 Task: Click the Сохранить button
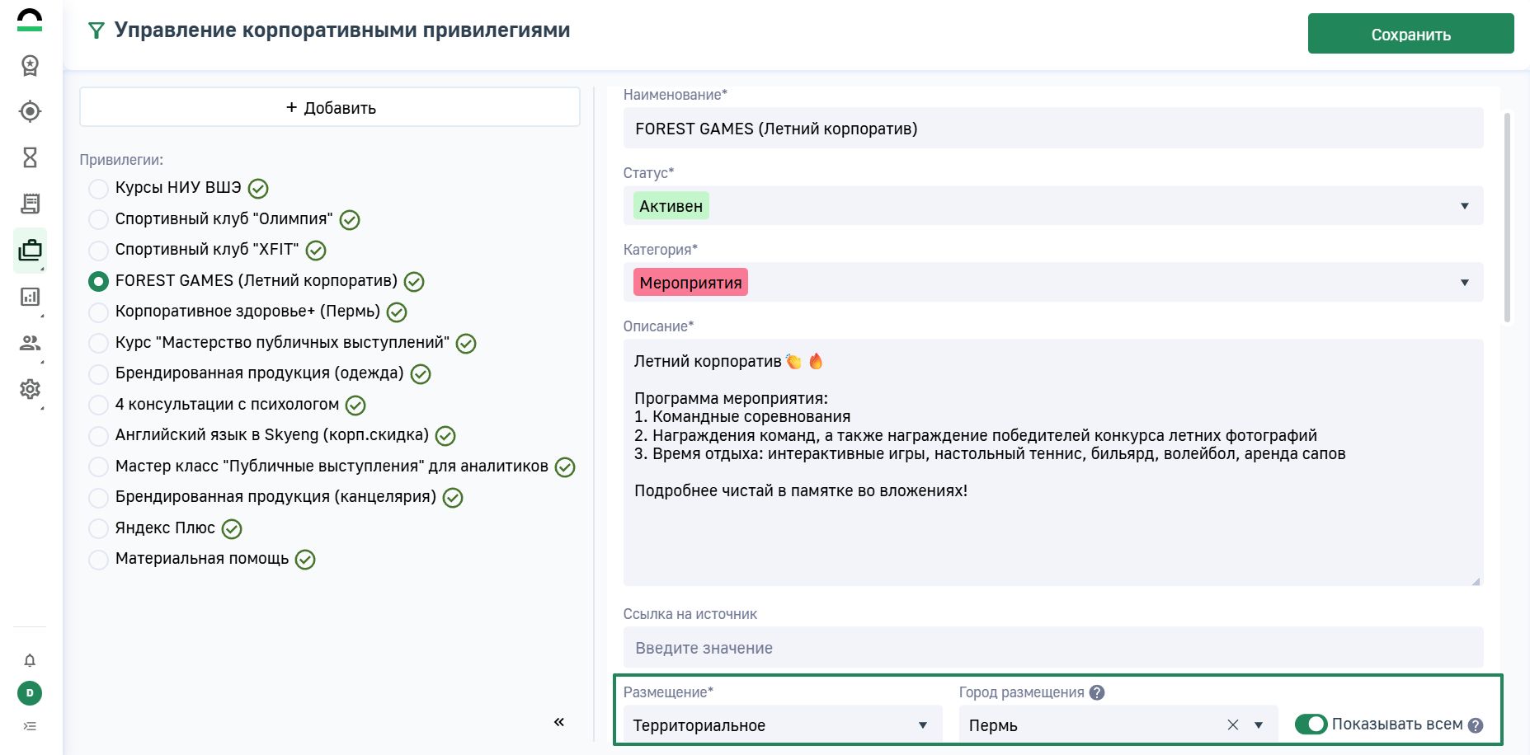coord(1410,35)
